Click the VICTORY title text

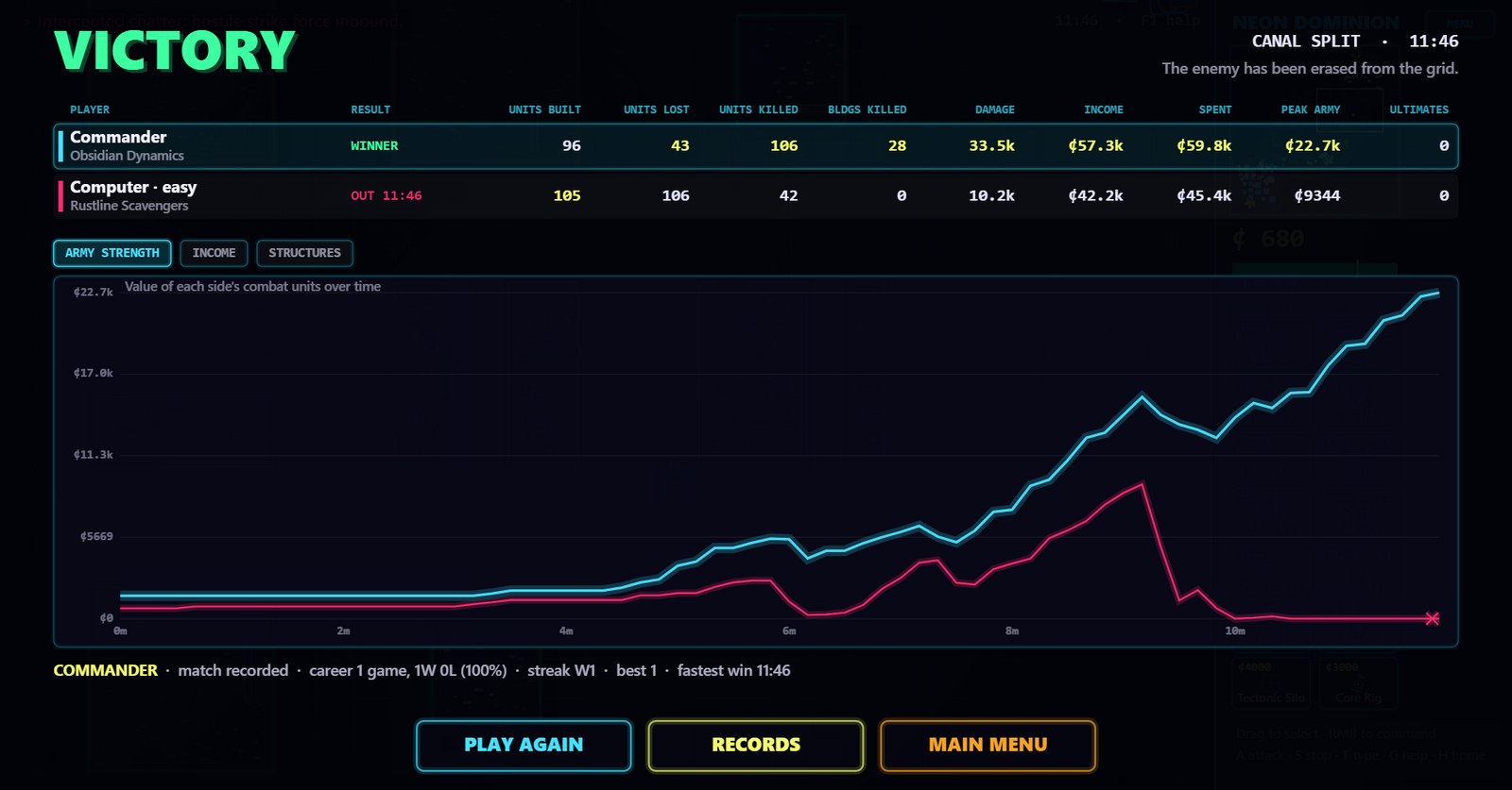175,51
